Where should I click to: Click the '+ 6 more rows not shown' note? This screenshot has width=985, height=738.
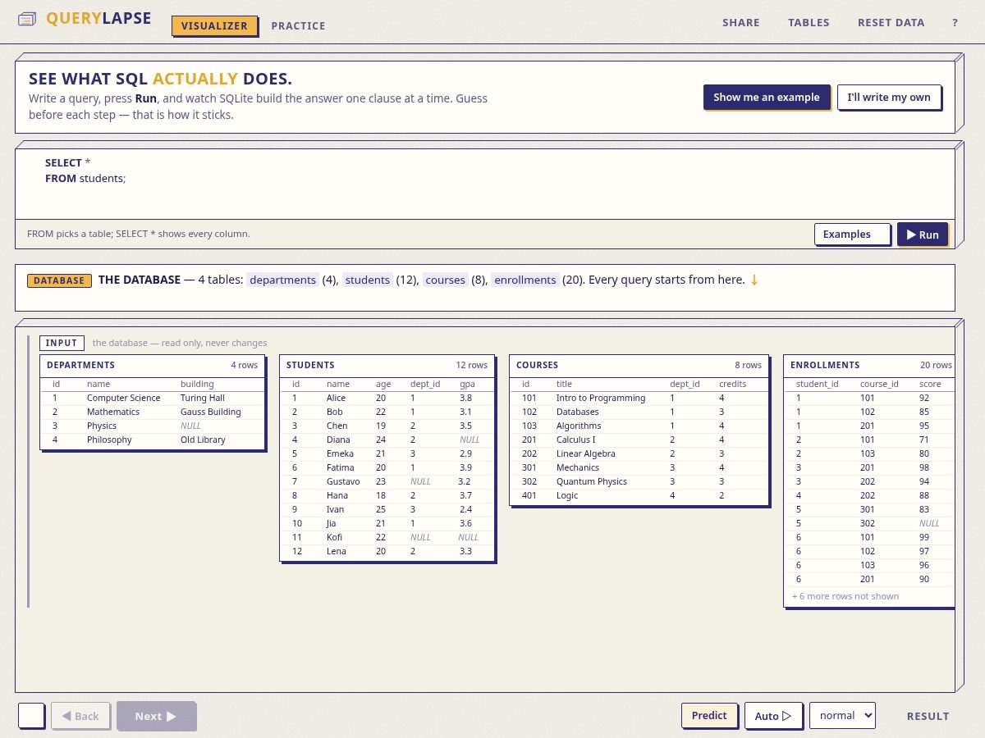pyautogui.click(x=845, y=596)
